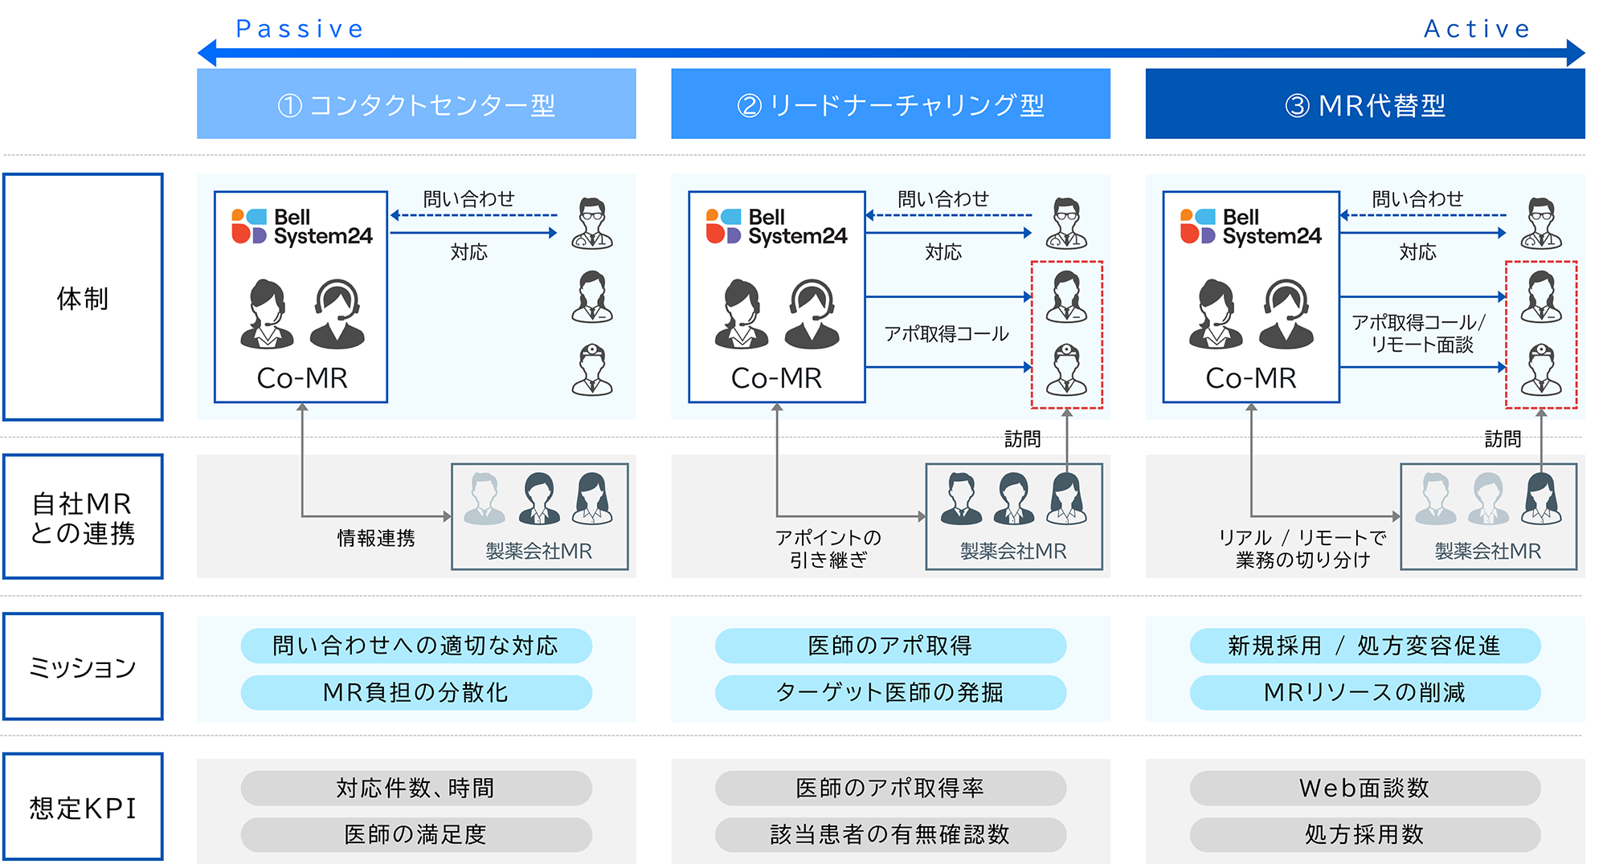Click the Bell System24 logo in the MR代替型 column
The height and width of the screenshot is (864, 1607).
pos(1250,226)
